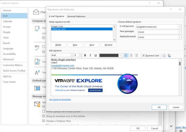The image size is (186, 132).
Task: Open 'Get signature templates' link
Action: click(60, 100)
